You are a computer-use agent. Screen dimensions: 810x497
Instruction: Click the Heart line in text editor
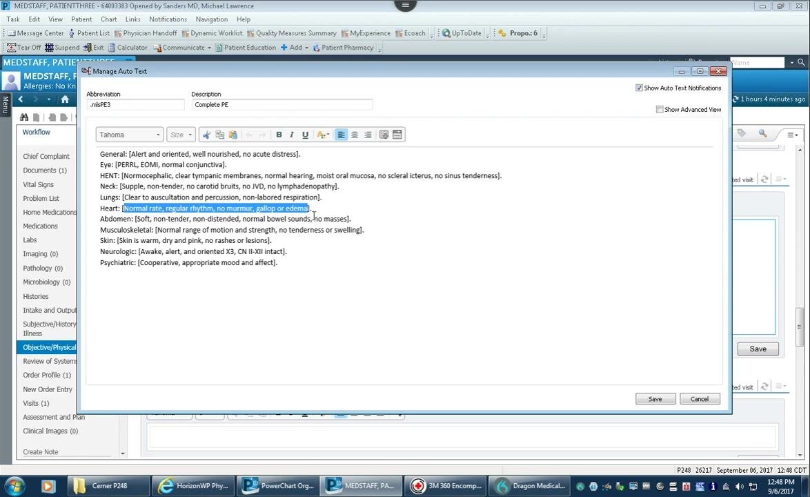tap(206, 208)
